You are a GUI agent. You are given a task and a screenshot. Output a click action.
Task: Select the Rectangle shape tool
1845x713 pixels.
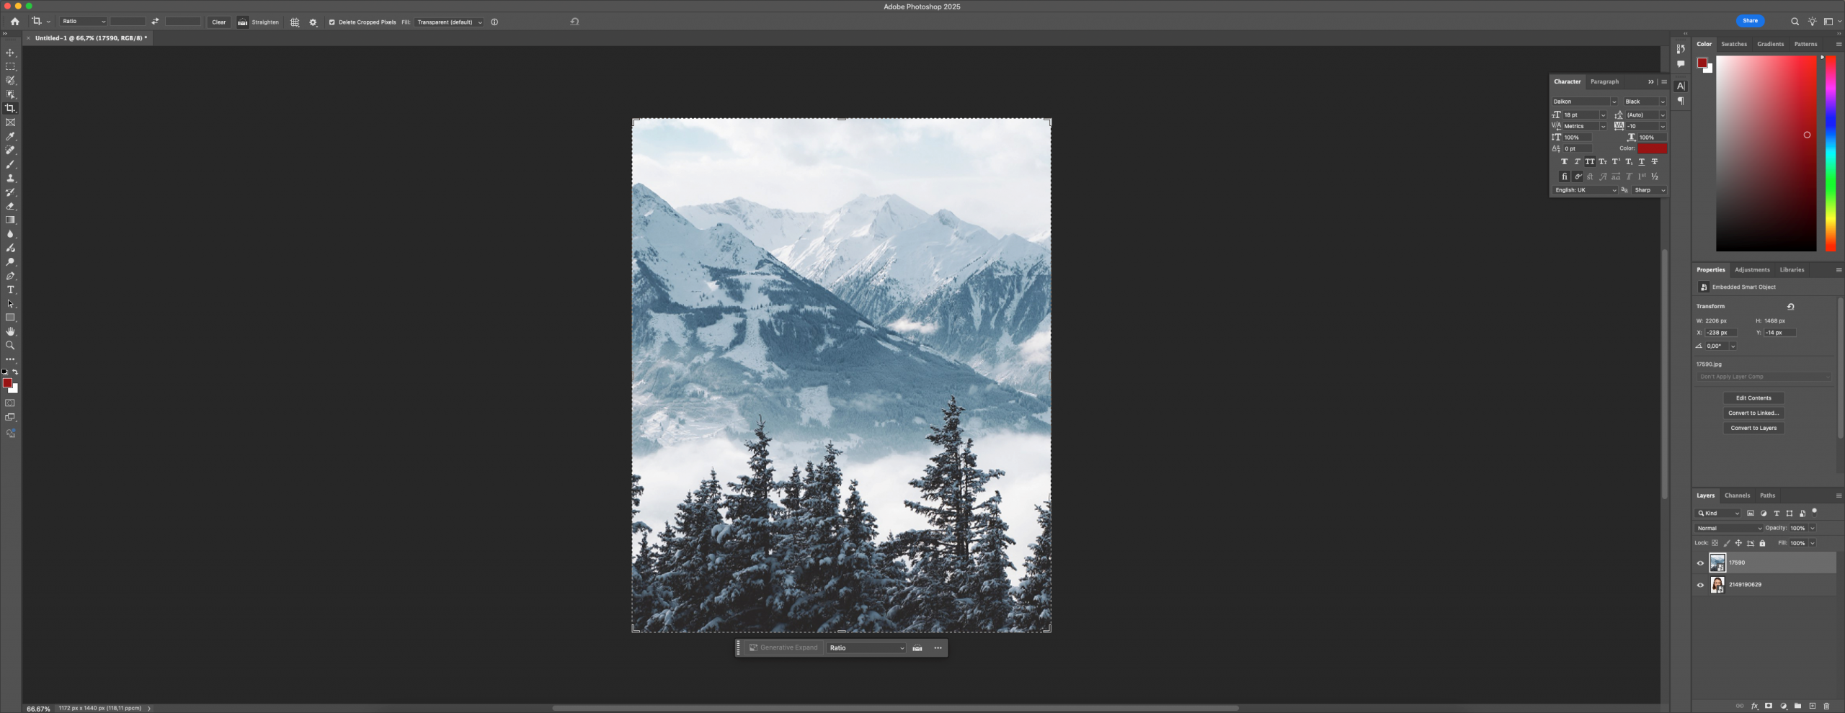coord(10,318)
